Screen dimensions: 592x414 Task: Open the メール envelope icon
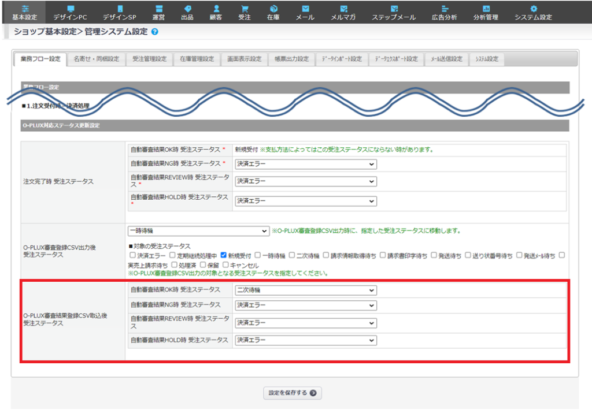tap(305, 9)
